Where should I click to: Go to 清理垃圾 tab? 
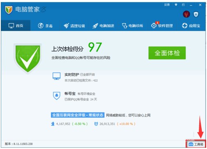pyautogui.click(x=74, y=25)
